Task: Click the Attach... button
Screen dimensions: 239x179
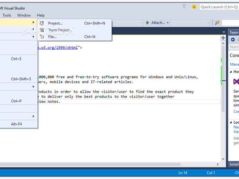Action: pyautogui.click(x=158, y=23)
